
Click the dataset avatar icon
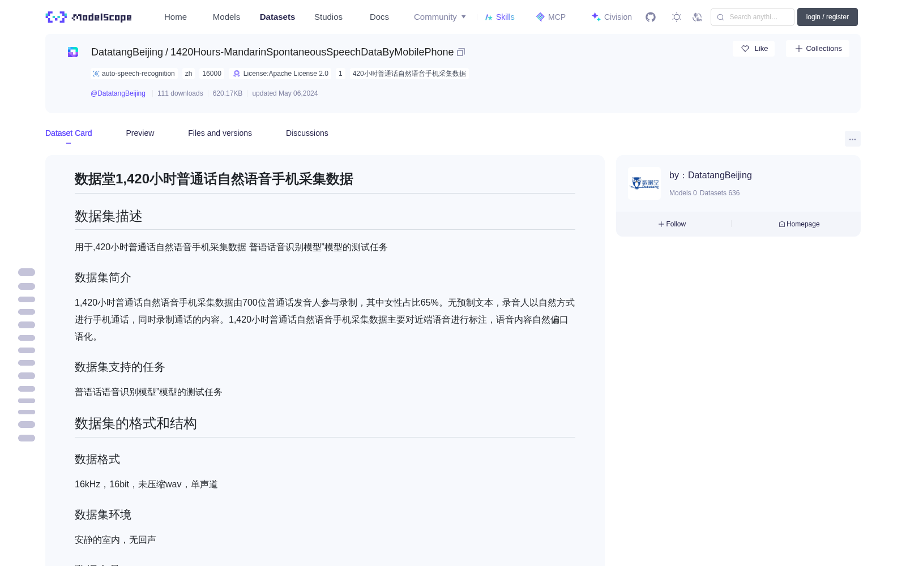point(73,52)
